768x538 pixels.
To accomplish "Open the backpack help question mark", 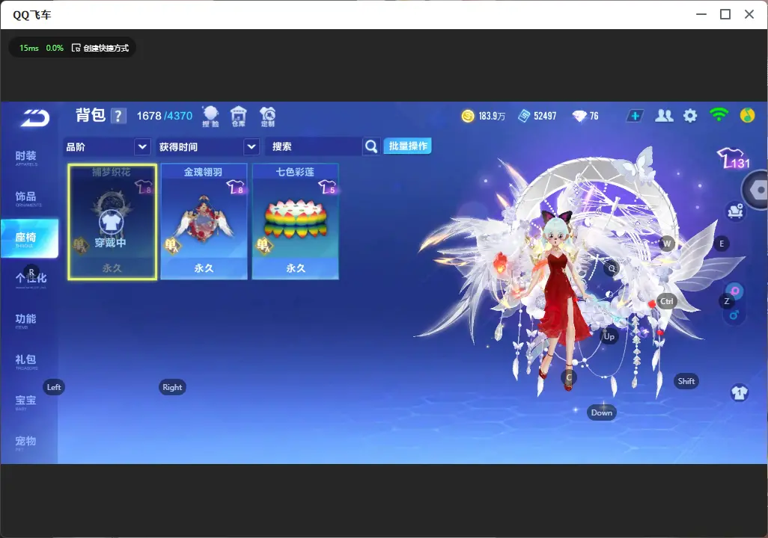I will (118, 116).
